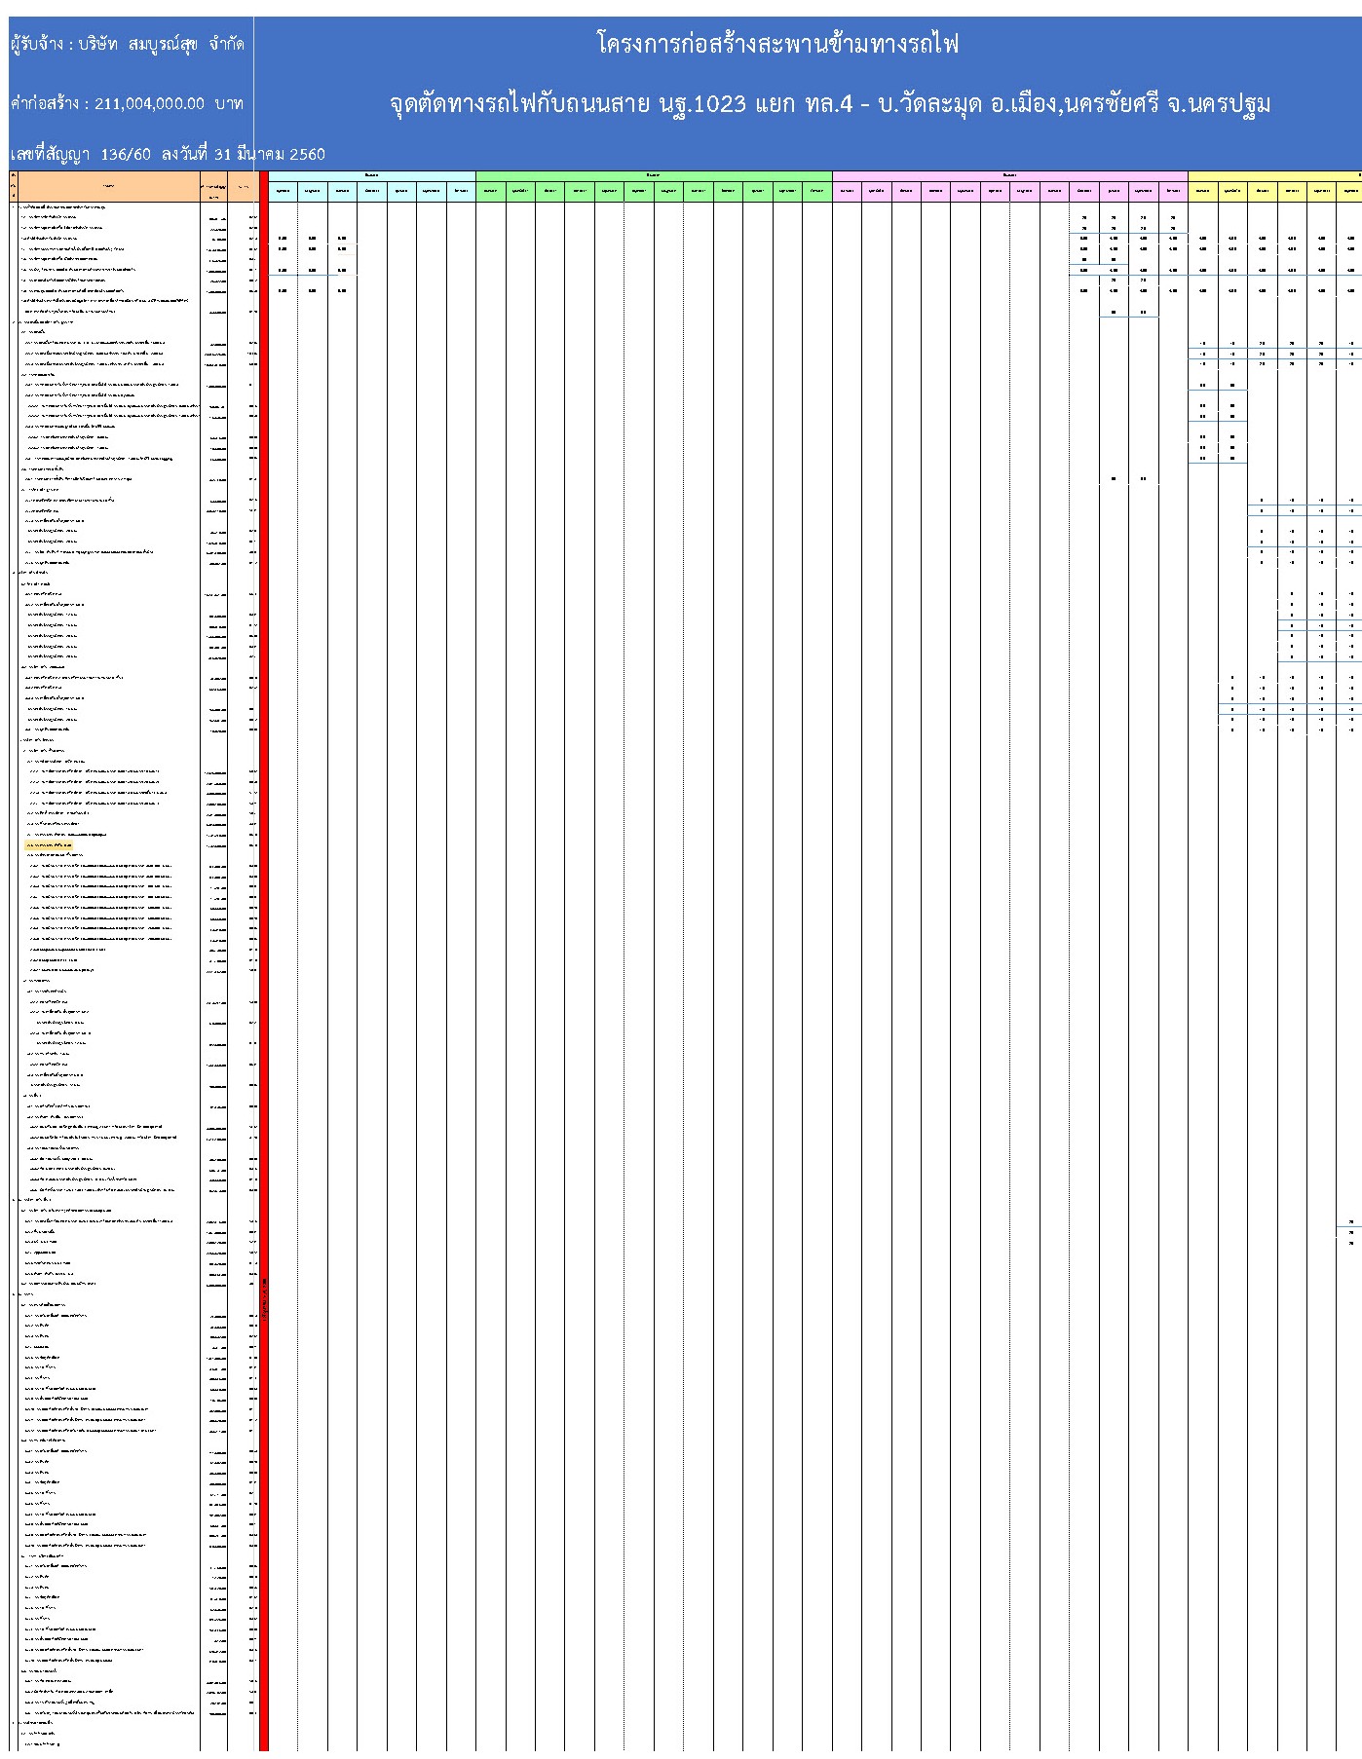Select the contract number 136/60 line
The height and width of the screenshot is (1759, 1362).
[167, 154]
